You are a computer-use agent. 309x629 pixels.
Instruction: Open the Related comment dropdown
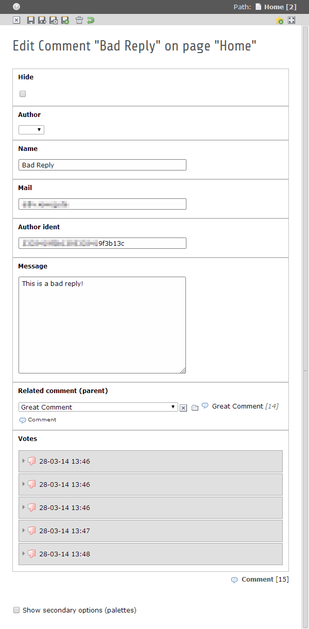98,407
